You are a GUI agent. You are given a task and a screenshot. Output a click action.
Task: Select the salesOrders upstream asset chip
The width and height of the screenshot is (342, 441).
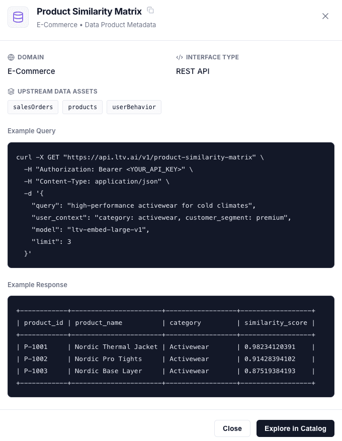point(33,107)
